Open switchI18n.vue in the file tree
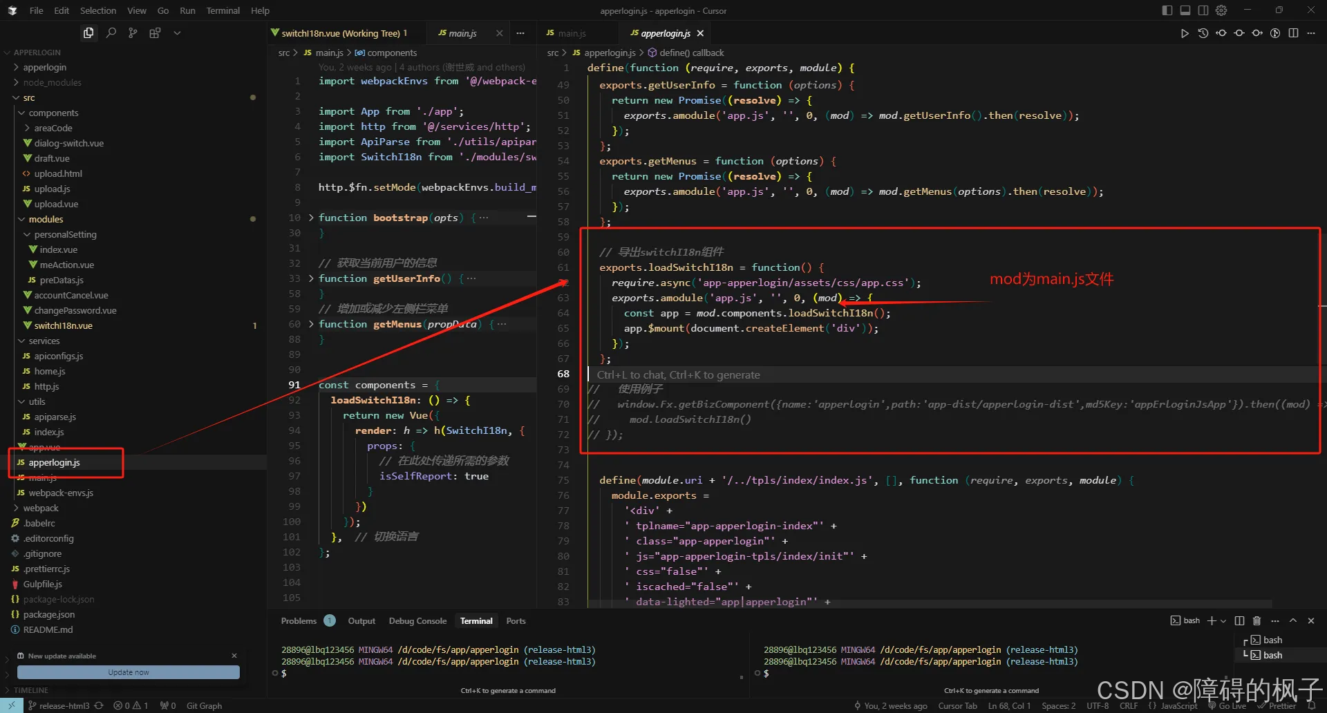The width and height of the screenshot is (1327, 713). pyautogui.click(x=63, y=325)
